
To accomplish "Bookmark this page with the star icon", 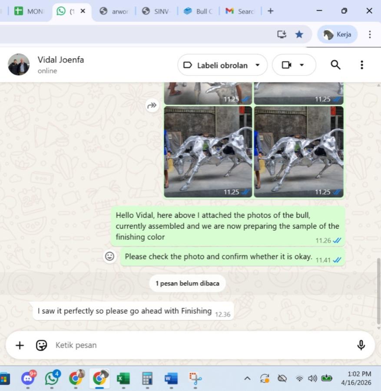I will 299,34.
